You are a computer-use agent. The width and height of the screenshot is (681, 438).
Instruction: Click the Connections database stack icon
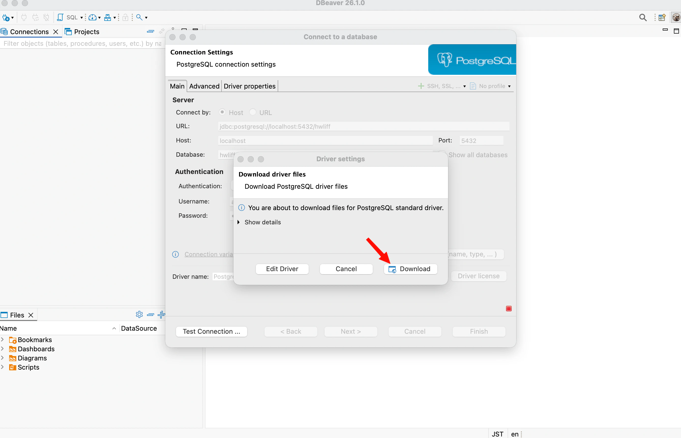pyautogui.click(x=4, y=32)
